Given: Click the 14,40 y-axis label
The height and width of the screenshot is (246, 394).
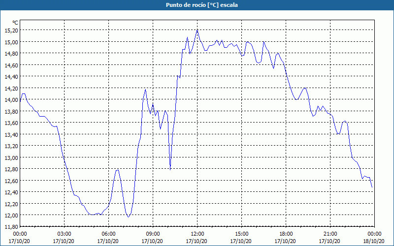Looking at the screenshot, I should (11, 76).
